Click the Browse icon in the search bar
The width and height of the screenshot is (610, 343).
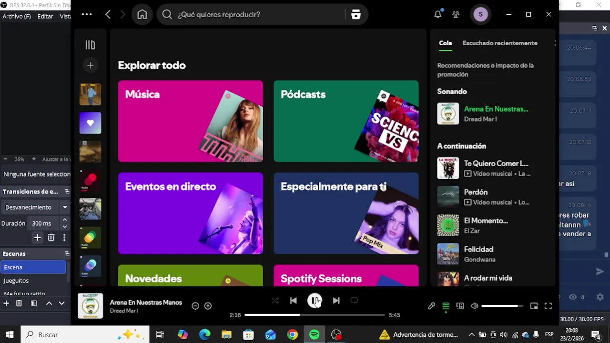point(356,14)
